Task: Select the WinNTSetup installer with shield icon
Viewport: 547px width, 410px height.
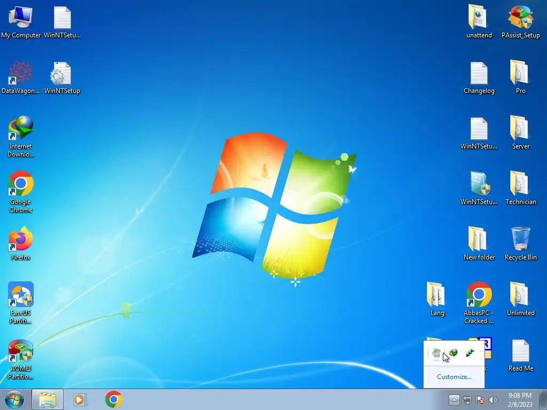Action: pos(479,188)
